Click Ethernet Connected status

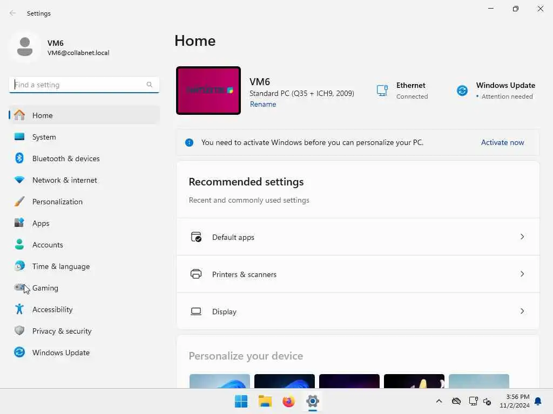click(402, 91)
